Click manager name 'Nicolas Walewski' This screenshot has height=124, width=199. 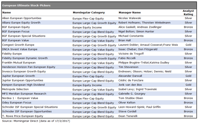130,18
